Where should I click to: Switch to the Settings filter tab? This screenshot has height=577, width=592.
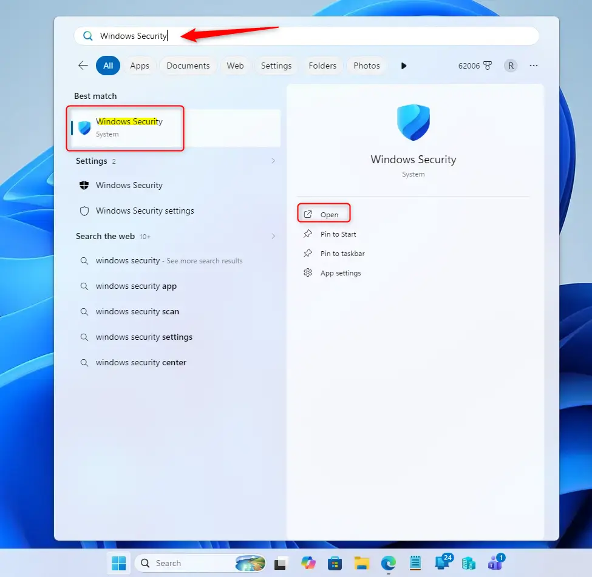276,66
